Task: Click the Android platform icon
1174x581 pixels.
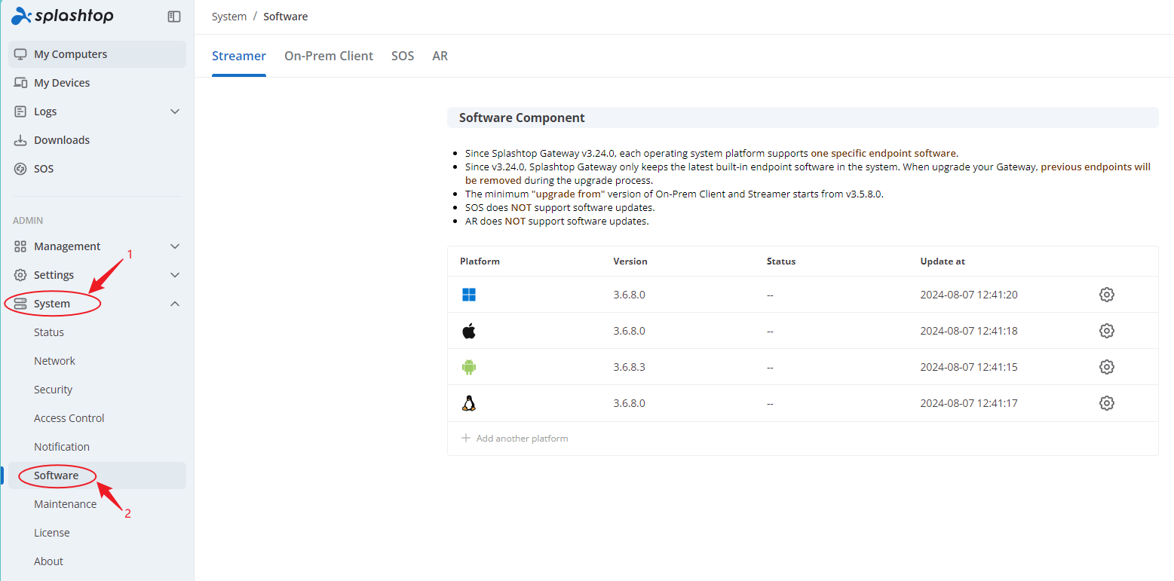Action: click(x=469, y=367)
